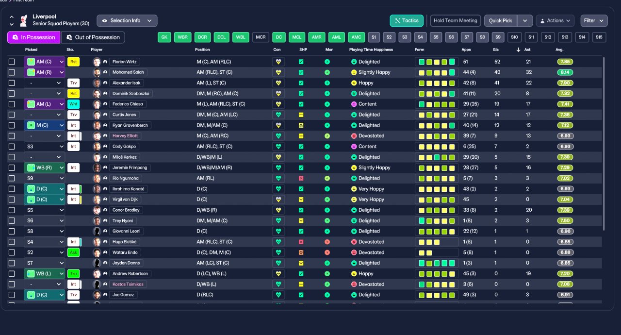Click Federico Chiesa's Wnt status badge
The width and height of the screenshot is (621, 335).
point(73,104)
